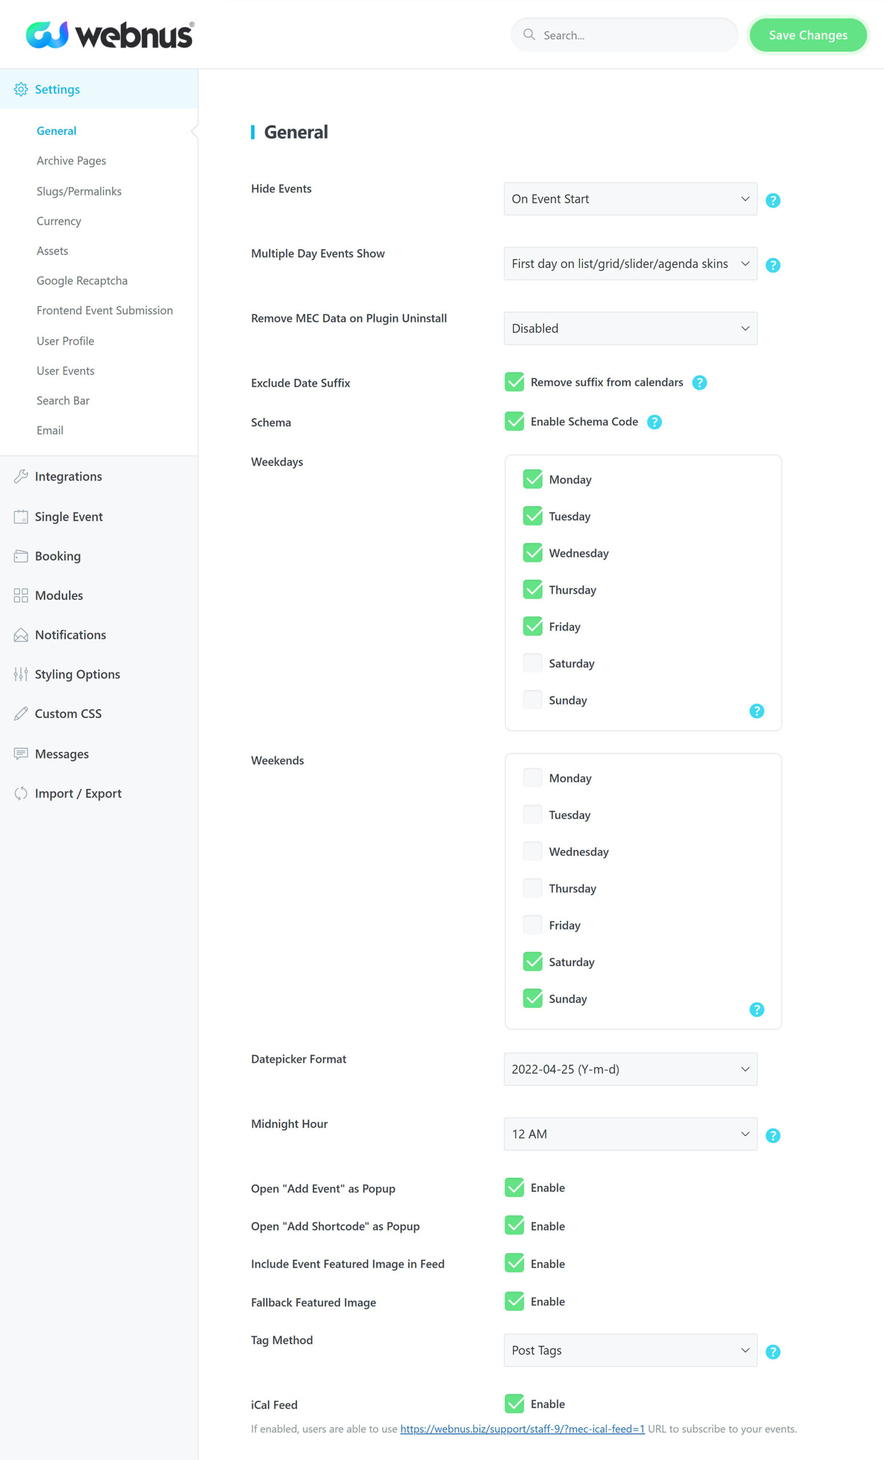Check Monday in the Weekends list

[533, 778]
